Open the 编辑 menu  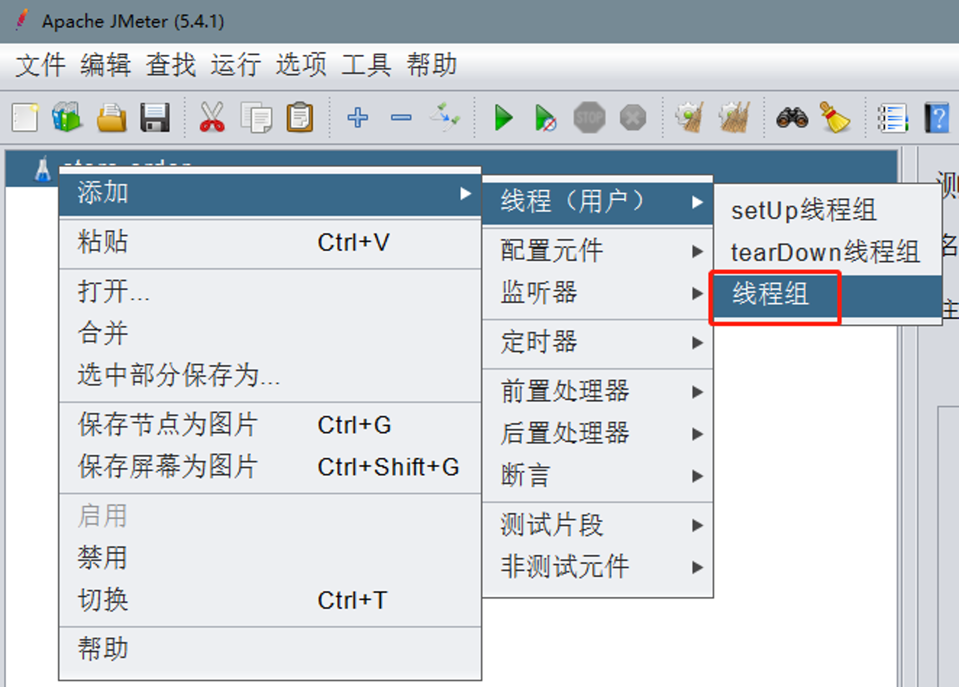tap(105, 65)
